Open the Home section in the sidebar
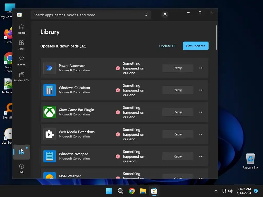263x197 pixels. [22, 29]
